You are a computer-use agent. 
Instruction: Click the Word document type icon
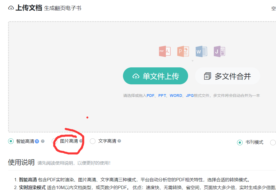[x=201, y=52]
